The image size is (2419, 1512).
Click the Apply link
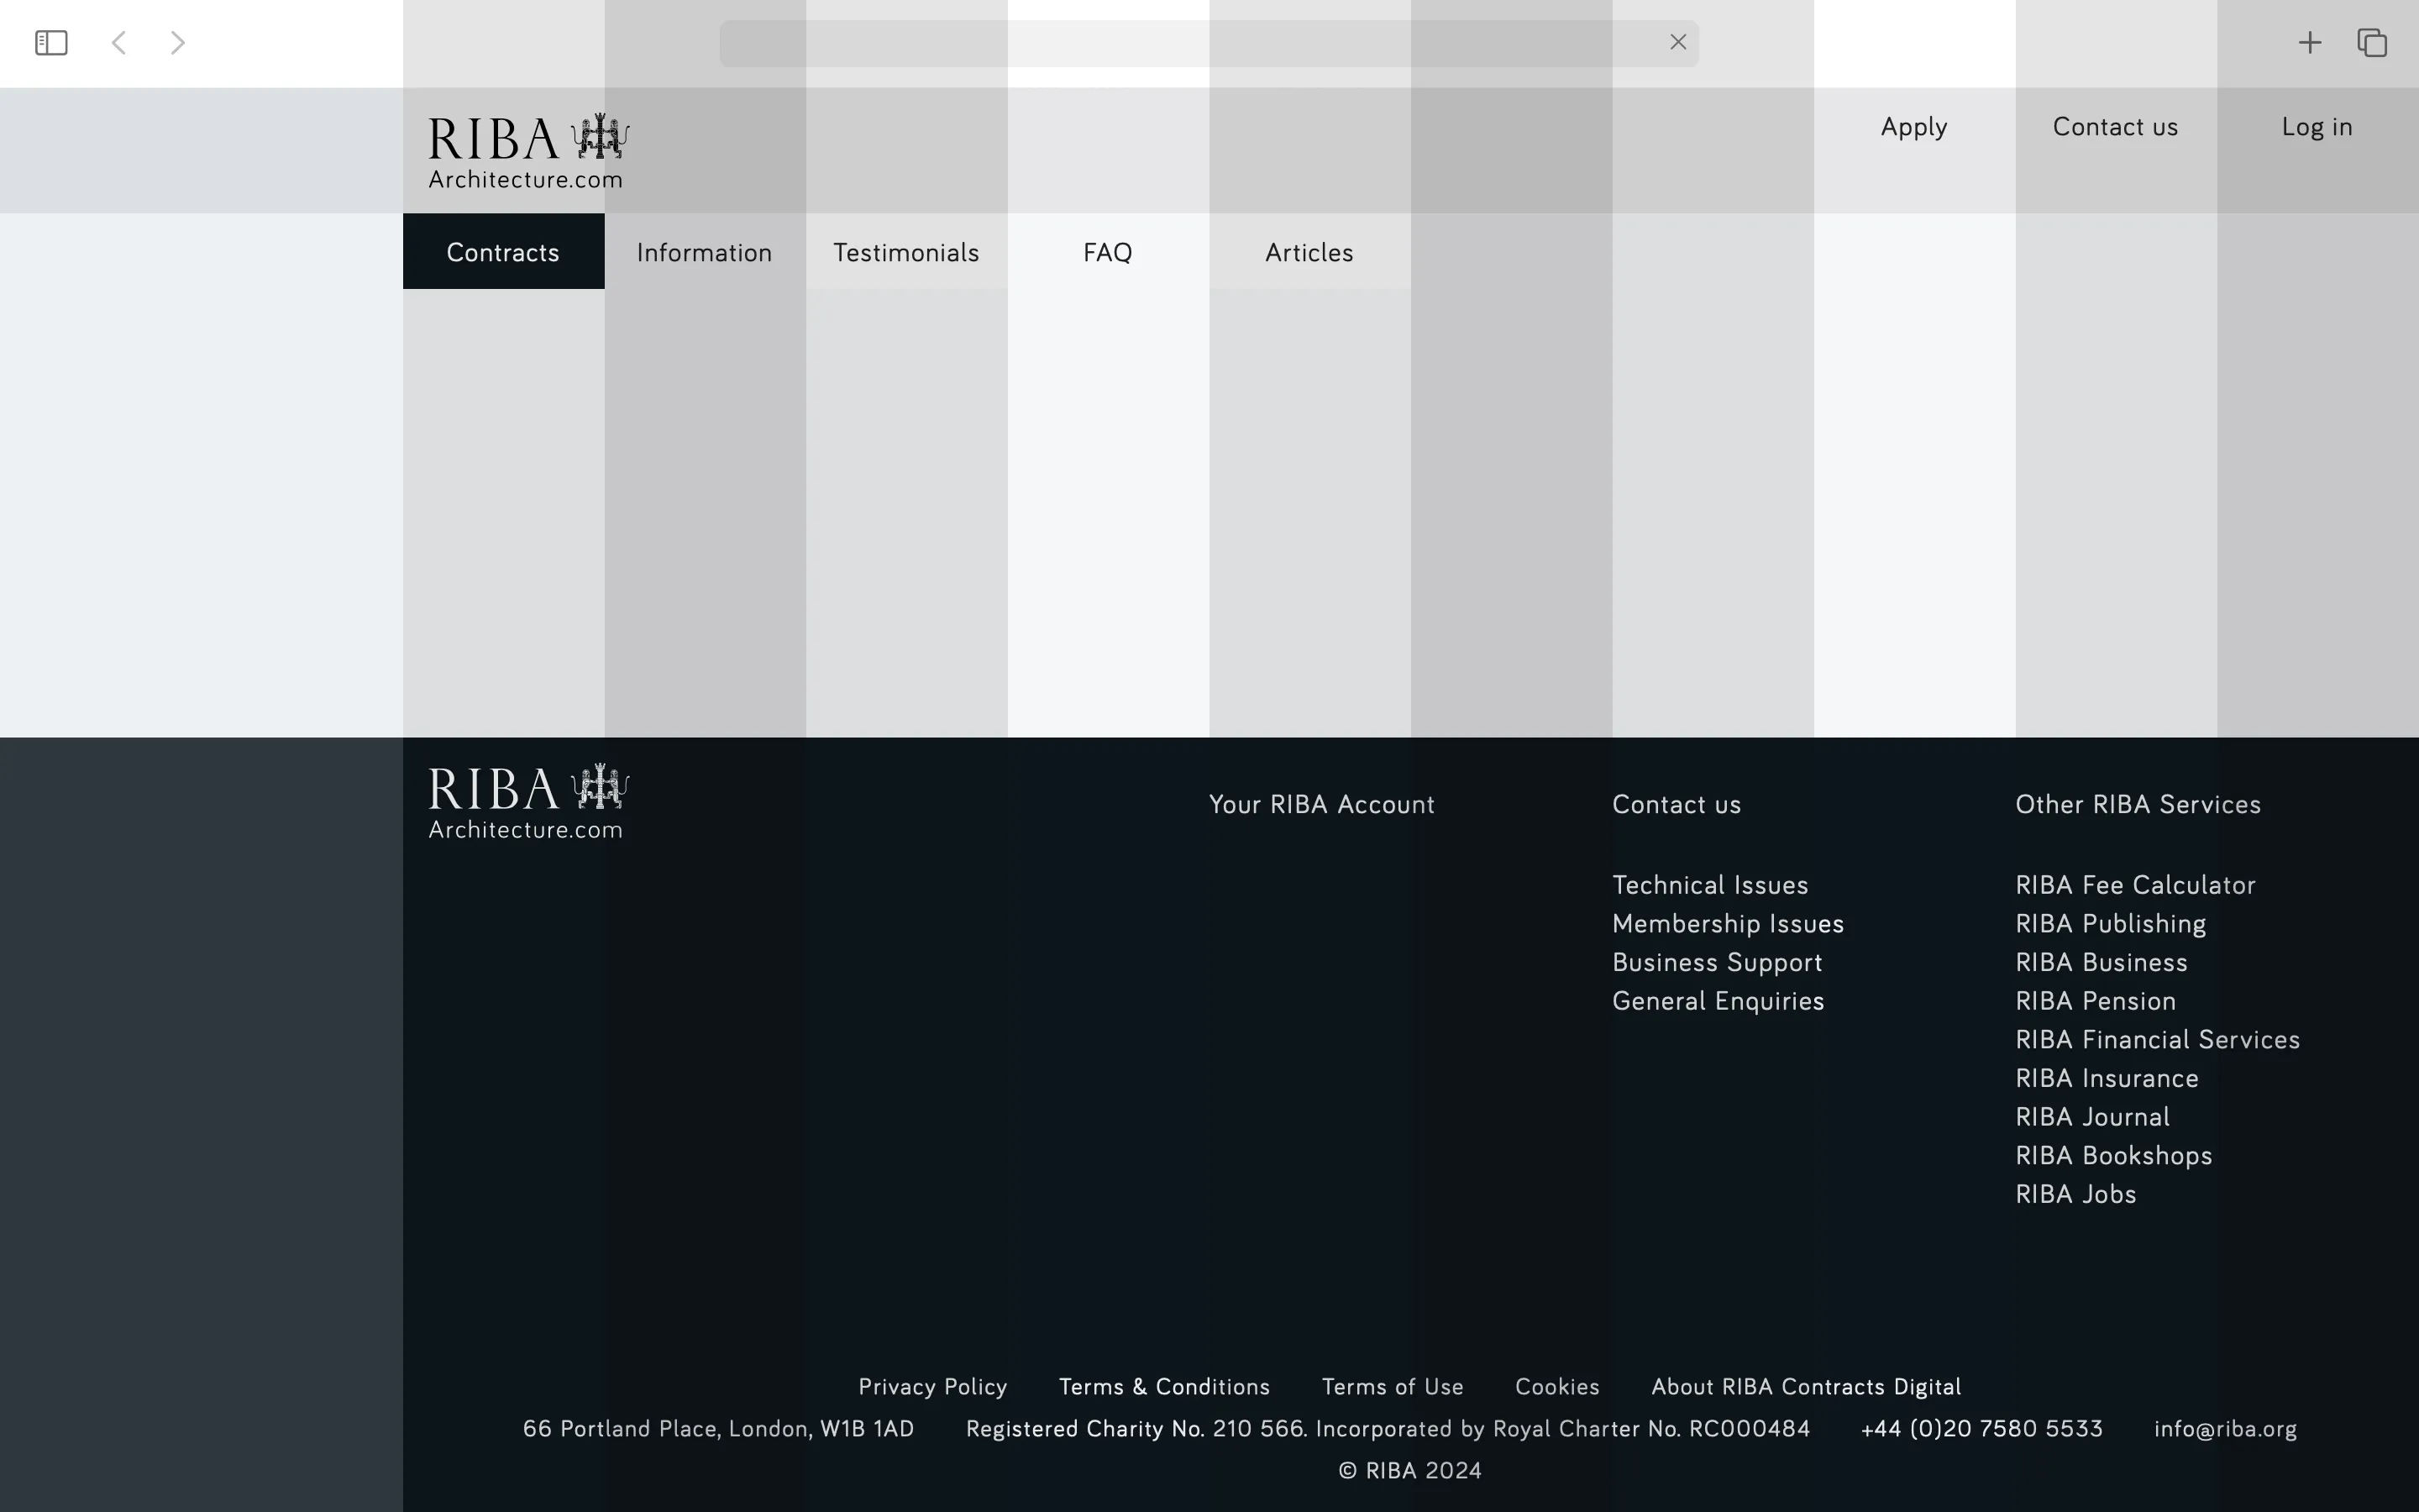[1913, 126]
